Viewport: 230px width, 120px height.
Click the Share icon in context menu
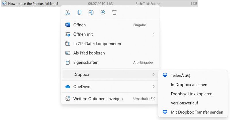tap(103, 12)
